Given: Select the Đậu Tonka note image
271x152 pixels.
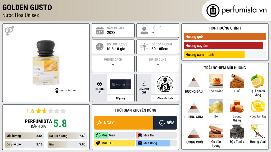Looking at the screenshot, I should [237, 131].
